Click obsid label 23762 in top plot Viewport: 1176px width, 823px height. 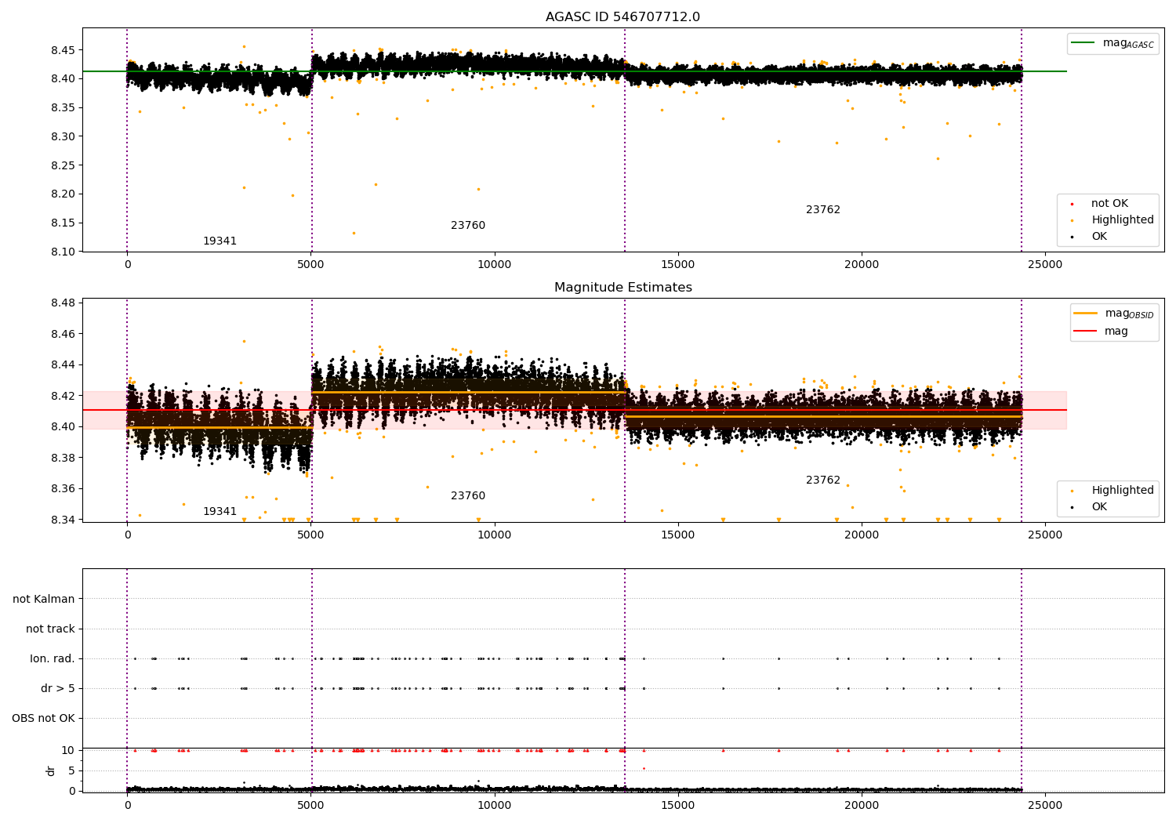pos(823,210)
